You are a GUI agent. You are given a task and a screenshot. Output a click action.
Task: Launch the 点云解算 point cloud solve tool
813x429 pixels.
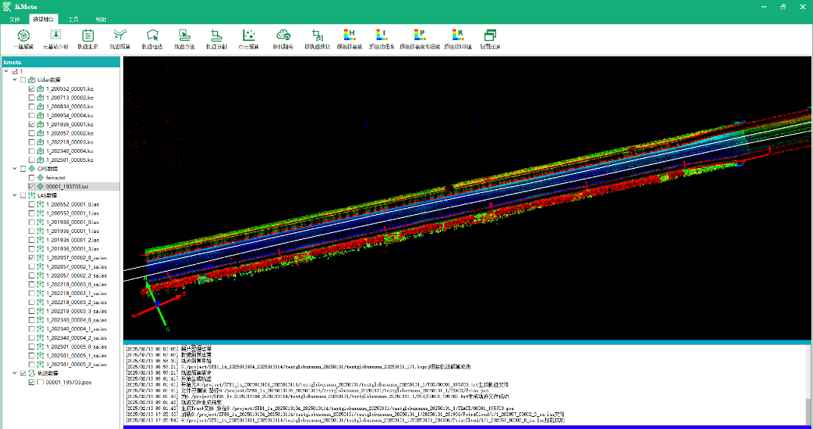pyautogui.click(x=248, y=36)
